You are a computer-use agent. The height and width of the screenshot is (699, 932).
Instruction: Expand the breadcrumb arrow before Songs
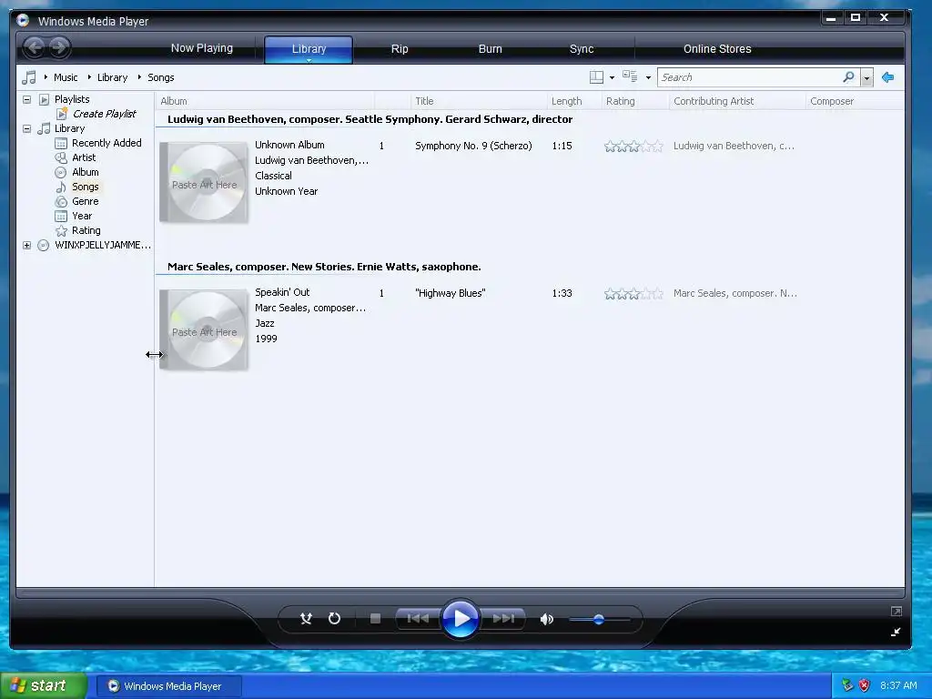pos(139,77)
